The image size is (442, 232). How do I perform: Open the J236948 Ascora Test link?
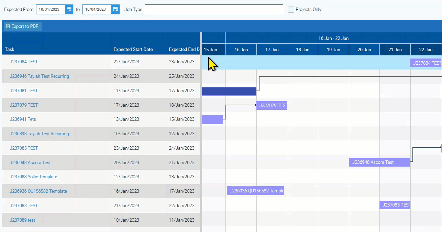click(x=30, y=162)
